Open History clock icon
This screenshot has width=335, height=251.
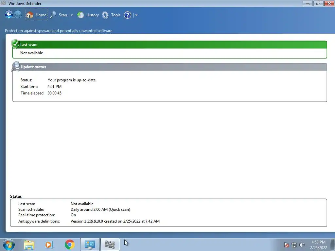coord(80,15)
